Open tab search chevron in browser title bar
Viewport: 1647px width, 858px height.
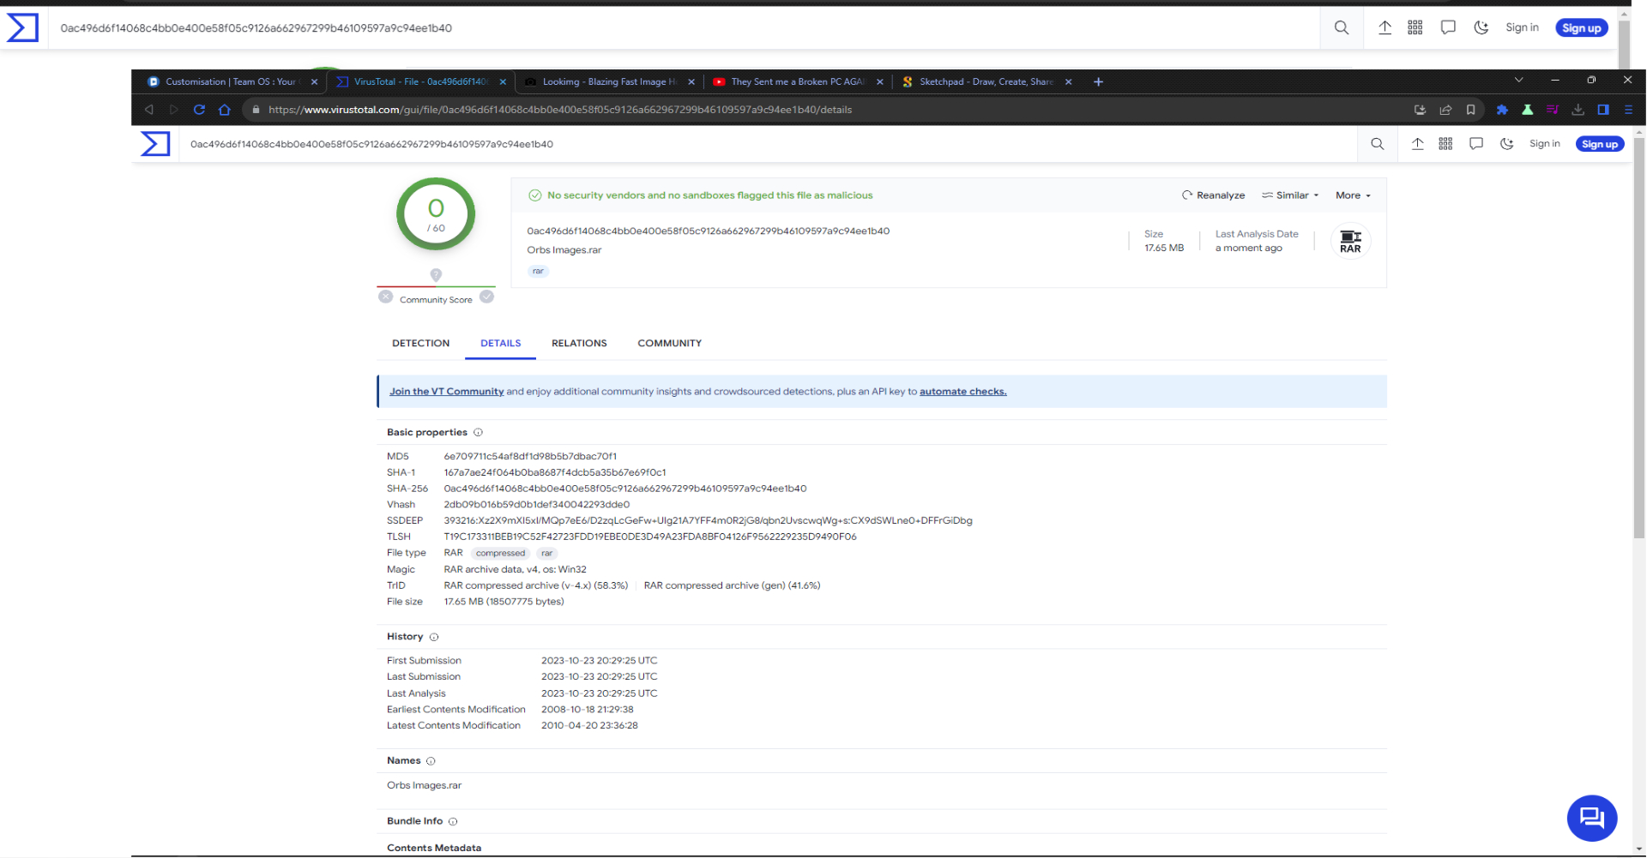tap(1519, 80)
